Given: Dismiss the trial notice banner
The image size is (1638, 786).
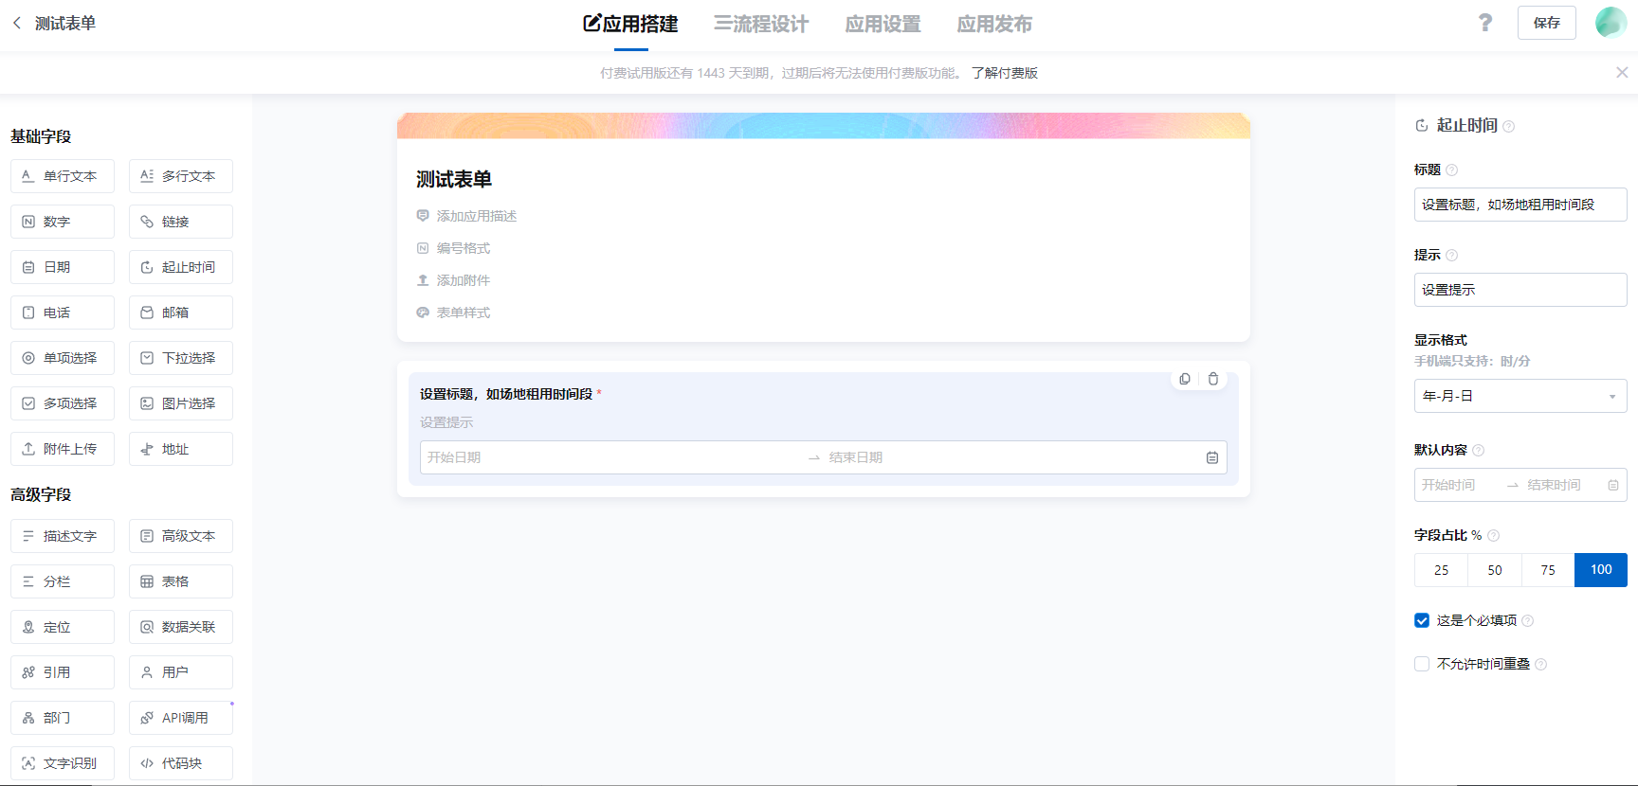Looking at the screenshot, I should pos(1622,73).
